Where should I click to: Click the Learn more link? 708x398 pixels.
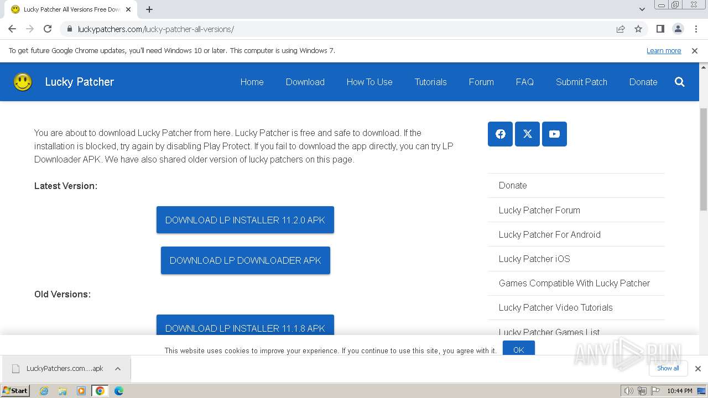(663, 50)
